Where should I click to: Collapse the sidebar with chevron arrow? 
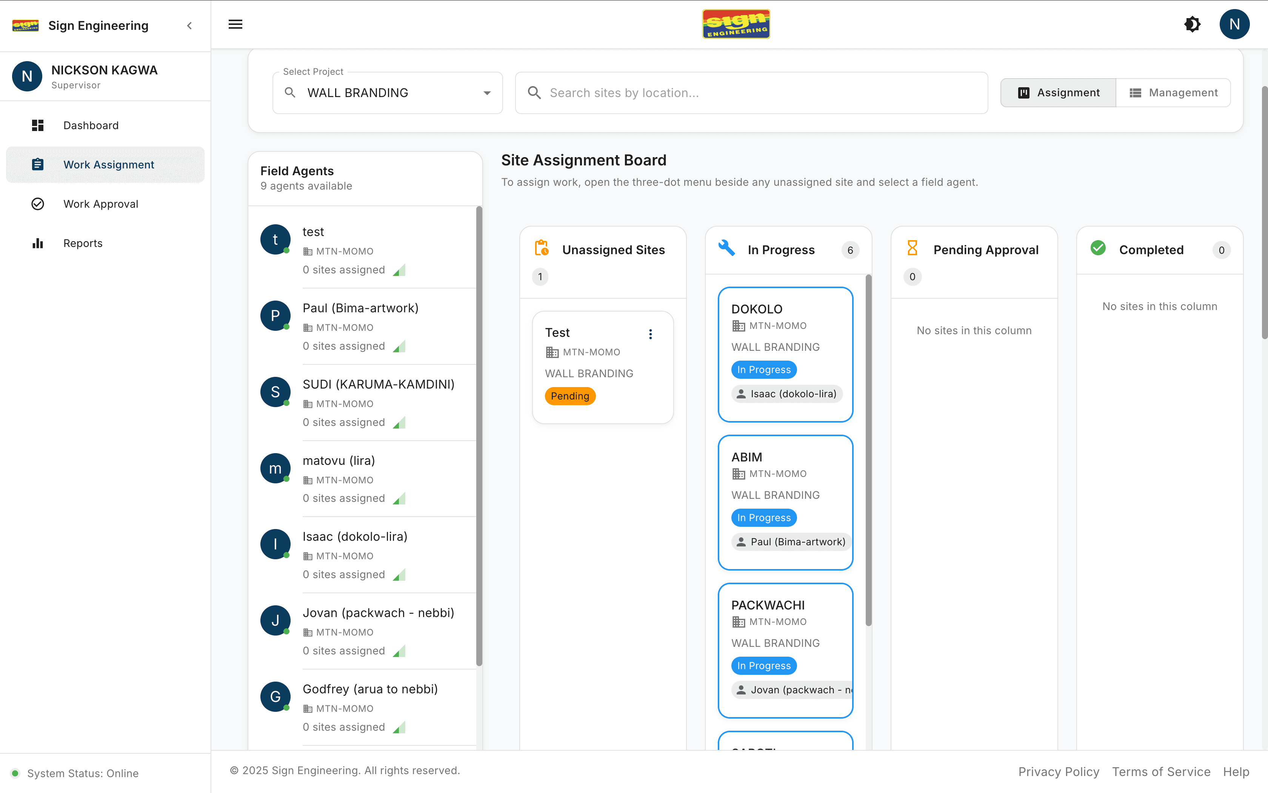pos(190,25)
